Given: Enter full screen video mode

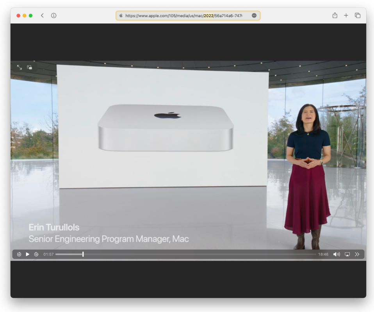Looking at the screenshot, I should [x=20, y=67].
